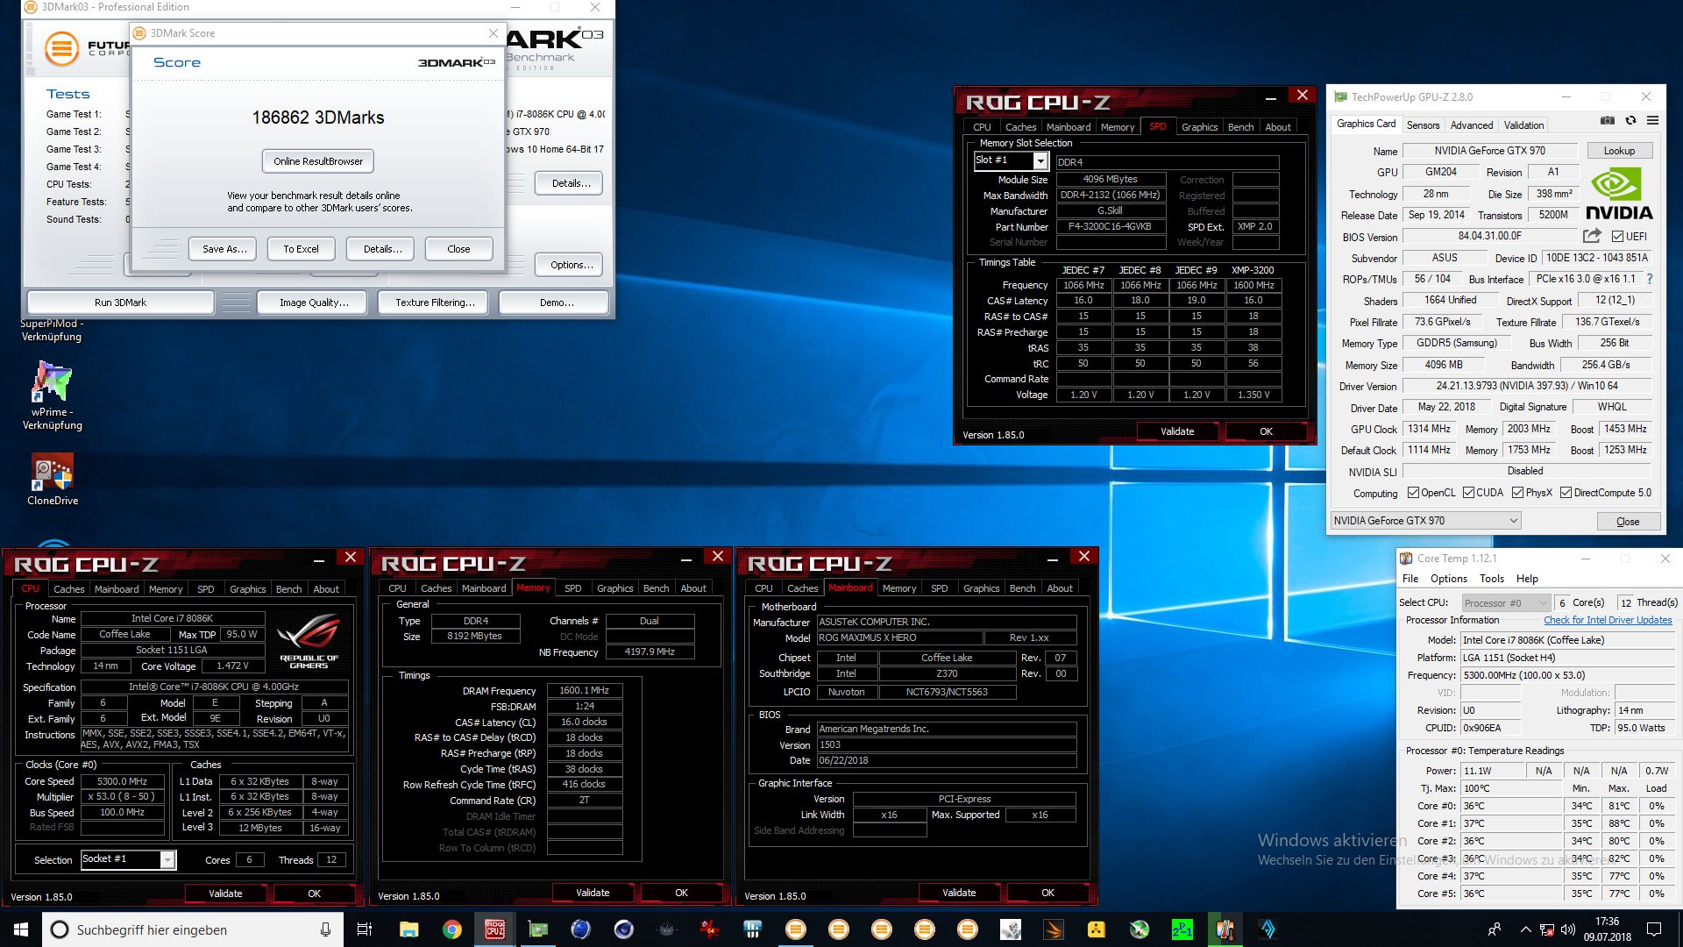Click Validate in CPU-Z SPD window
The height and width of the screenshot is (947, 1683).
1177,431
